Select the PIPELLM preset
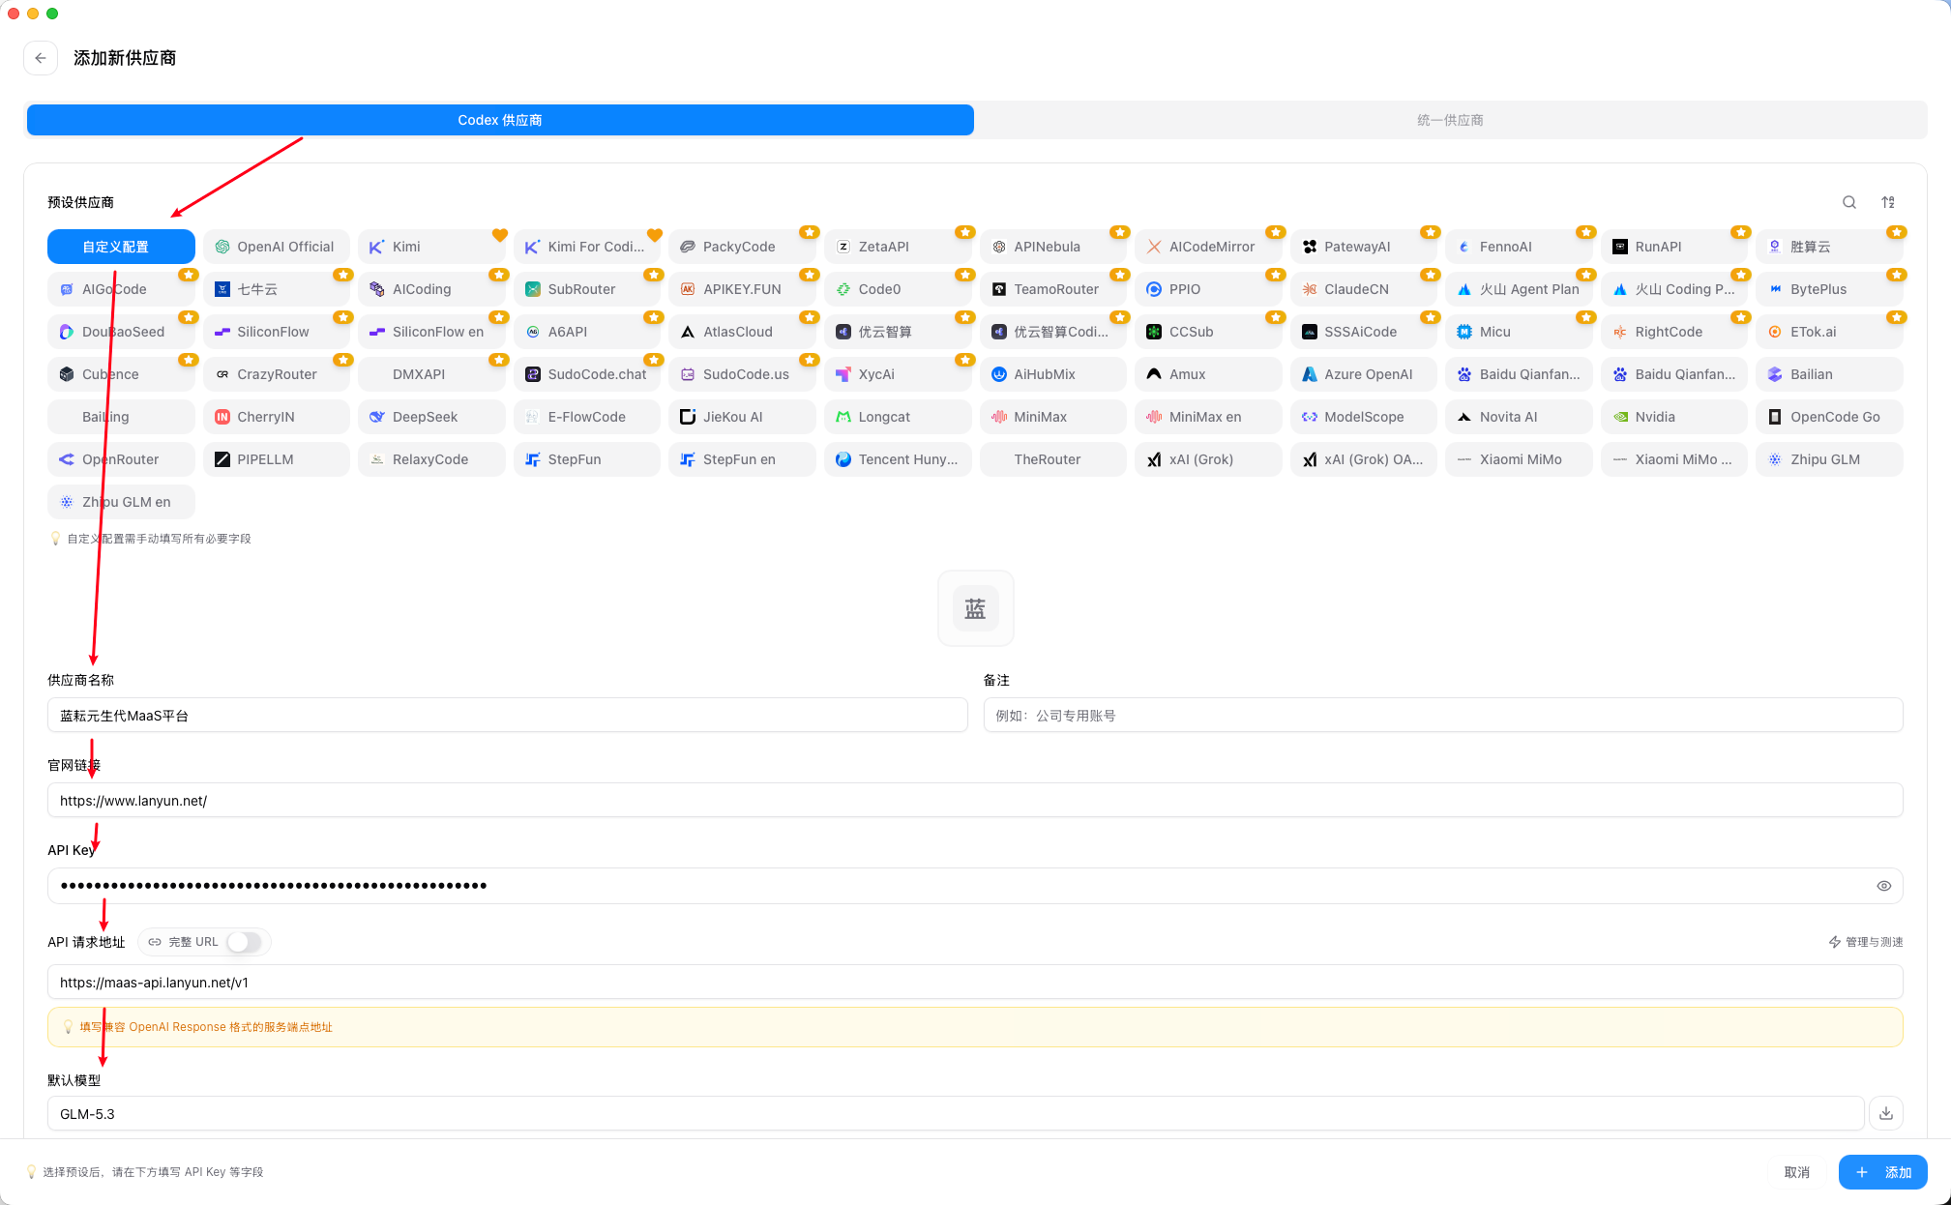 tap(277, 459)
